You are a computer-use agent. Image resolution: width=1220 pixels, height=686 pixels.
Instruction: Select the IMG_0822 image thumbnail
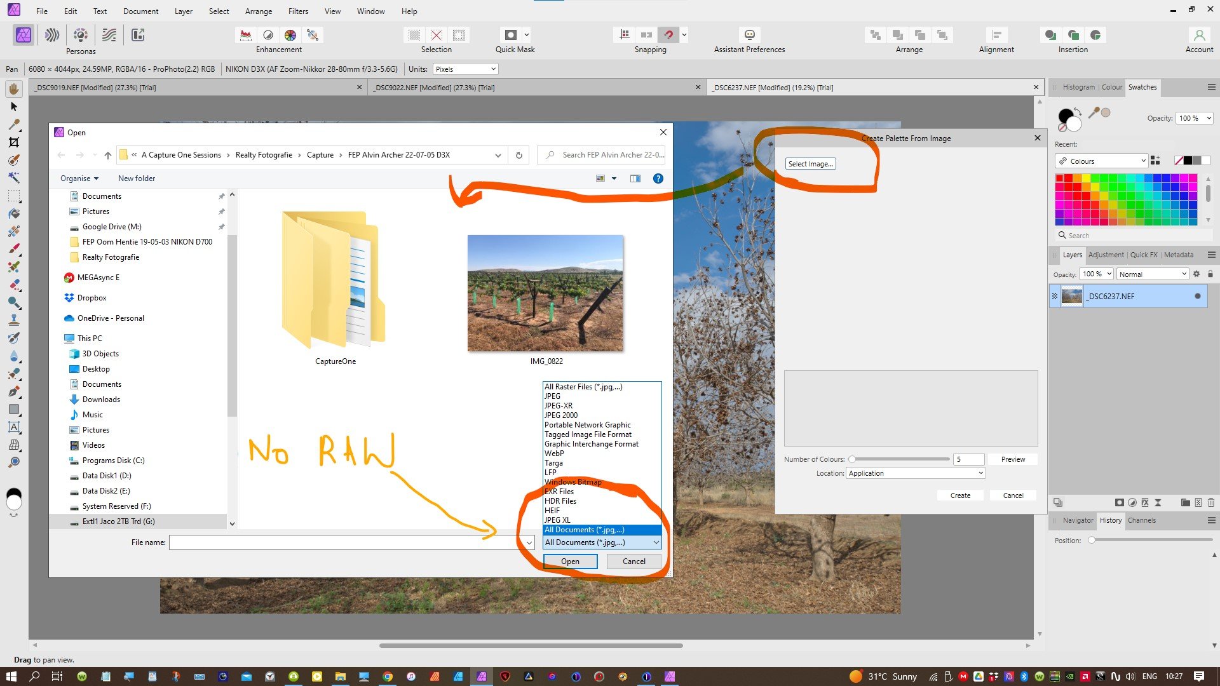pos(545,293)
